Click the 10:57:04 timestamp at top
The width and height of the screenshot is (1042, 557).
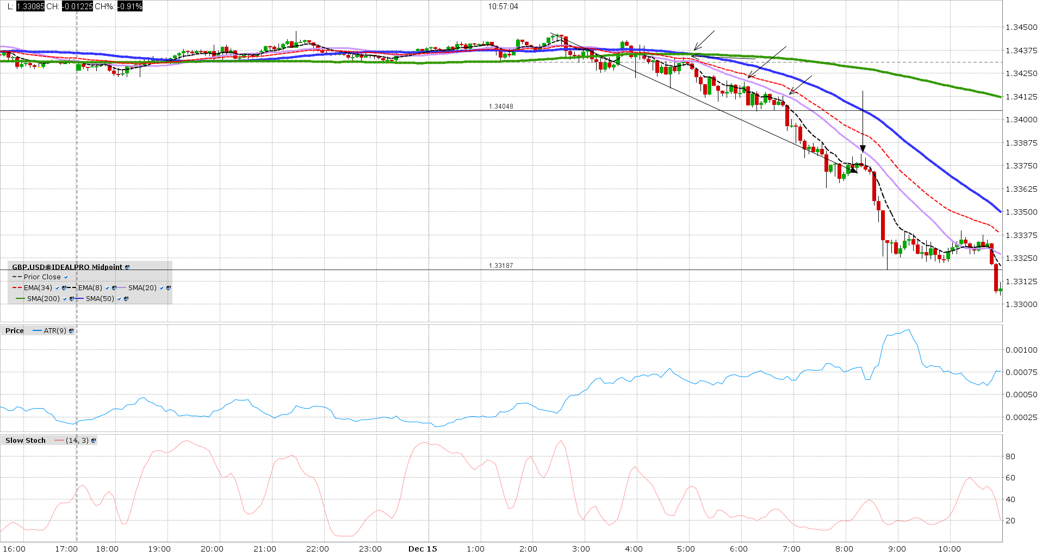pyautogui.click(x=503, y=7)
